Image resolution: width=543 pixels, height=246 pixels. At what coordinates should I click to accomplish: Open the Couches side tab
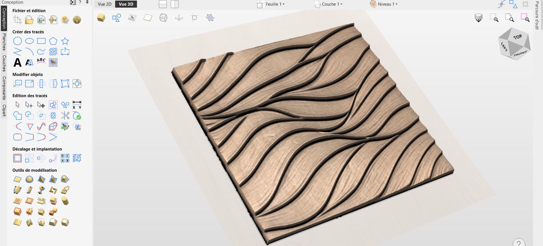4,63
